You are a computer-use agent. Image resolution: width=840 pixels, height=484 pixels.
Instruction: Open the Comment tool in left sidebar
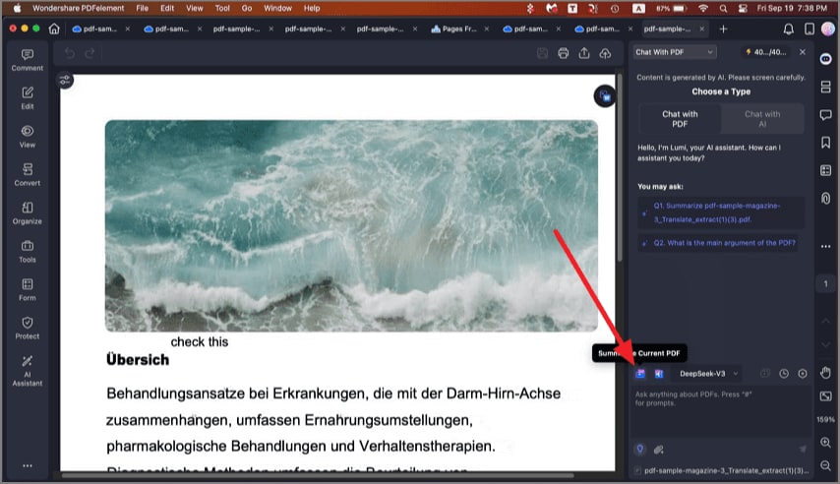point(28,60)
